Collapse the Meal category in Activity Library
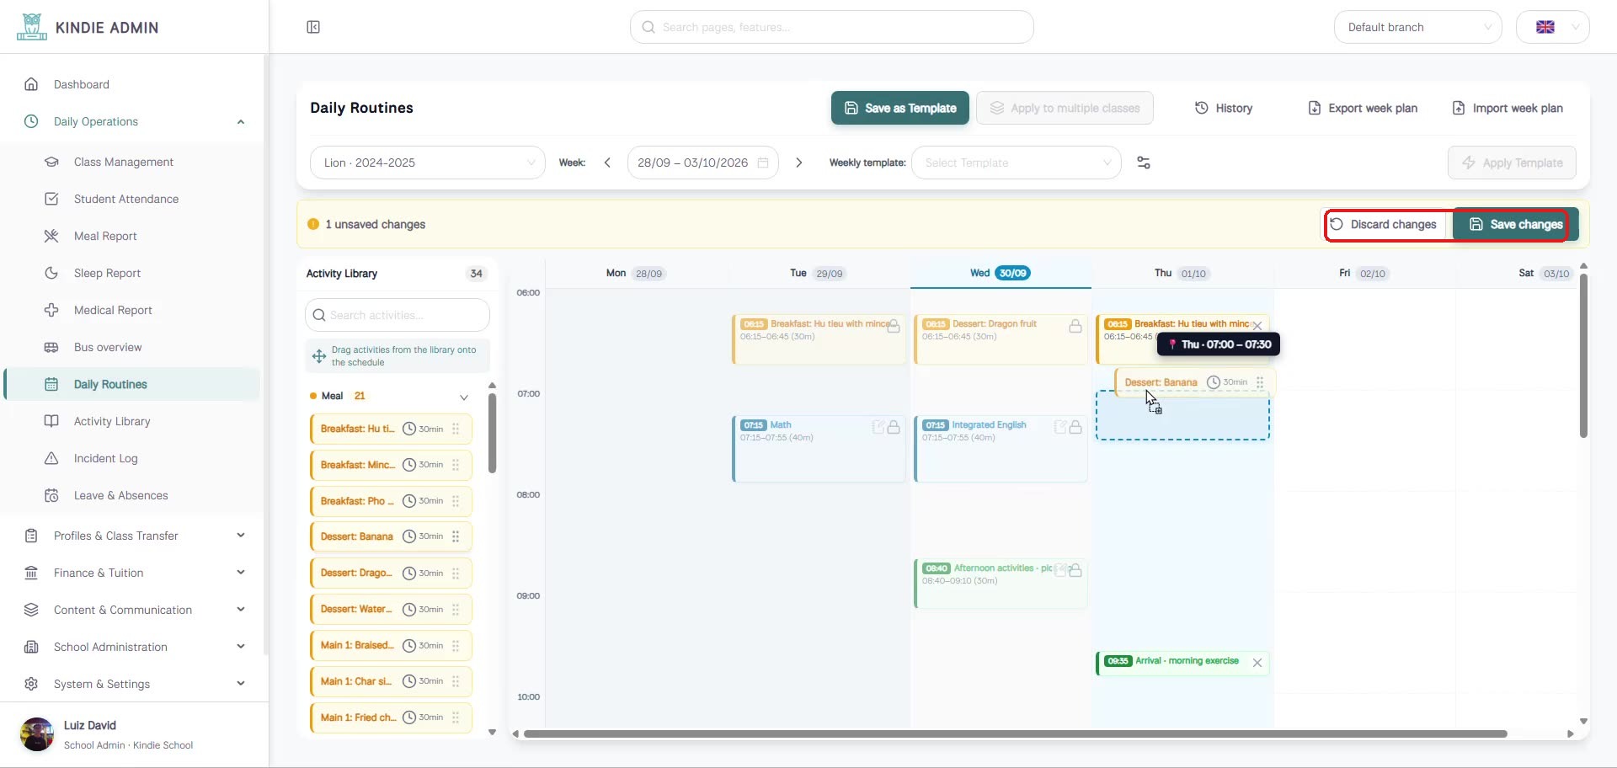The width and height of the screenshot is (1617, 768). pyautogui.click(x=464, y=397)
